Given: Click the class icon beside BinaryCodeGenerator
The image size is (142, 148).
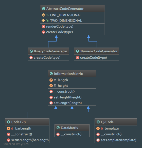Looking at the screenshot, I should [31, 51].
